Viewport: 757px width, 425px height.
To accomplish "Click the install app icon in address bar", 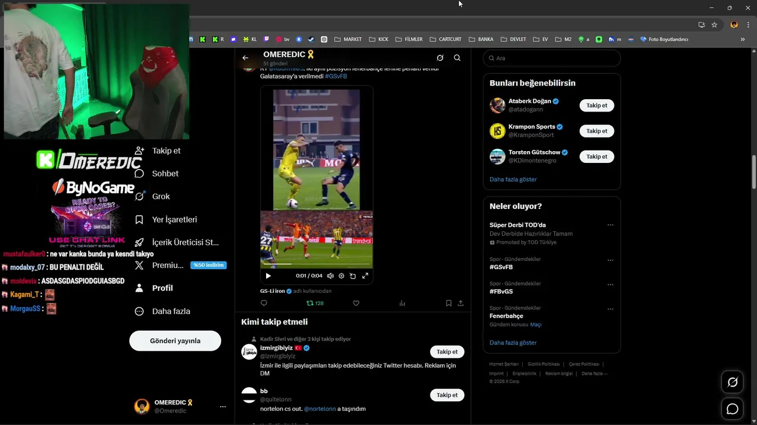I will coord(701,25).
